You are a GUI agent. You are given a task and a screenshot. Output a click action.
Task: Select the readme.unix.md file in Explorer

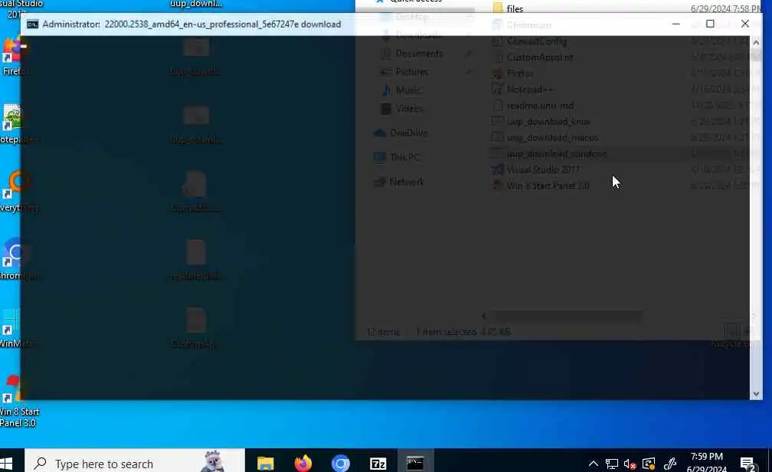[540, 106]
